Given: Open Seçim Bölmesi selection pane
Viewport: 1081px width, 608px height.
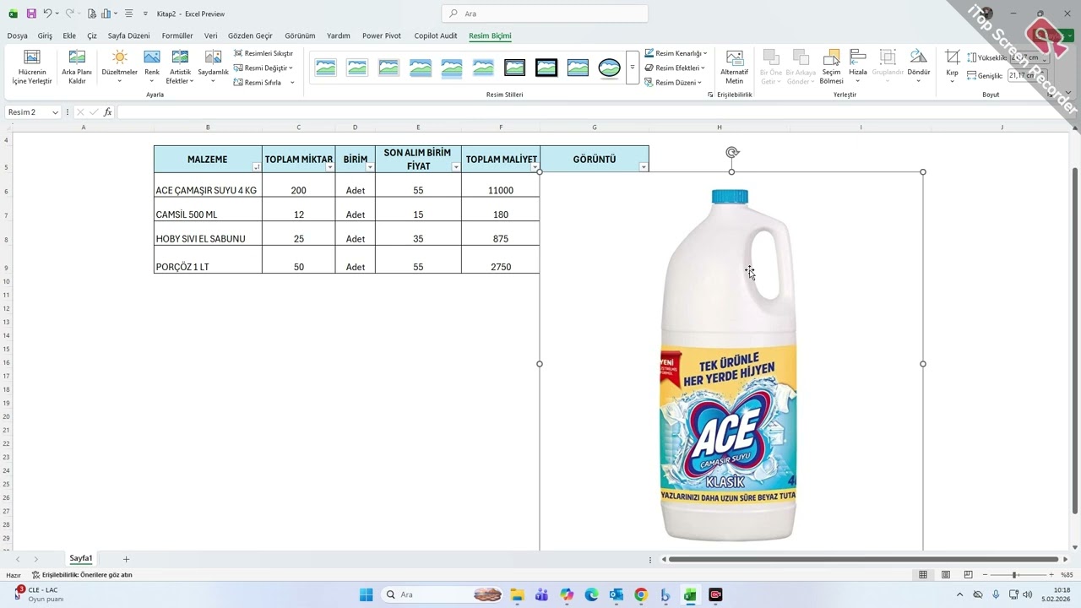Looking at the screenshot, I should [832, 68].
